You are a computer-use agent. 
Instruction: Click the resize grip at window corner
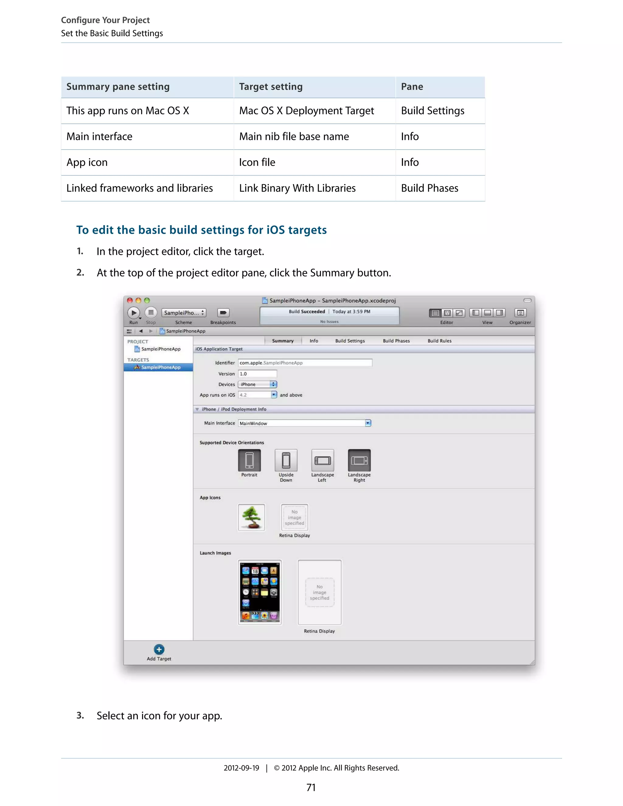(x=532, y=662)
